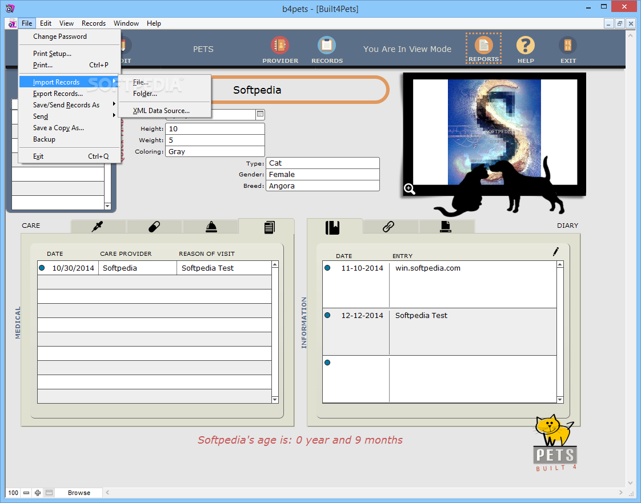Open the Edit menu
Viewport: 641px width, 503px height.
click(45, 23)
